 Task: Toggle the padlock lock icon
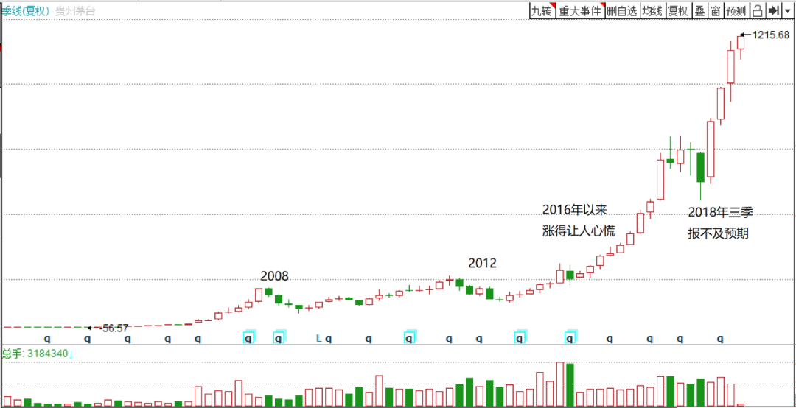[x=757, y=10]
